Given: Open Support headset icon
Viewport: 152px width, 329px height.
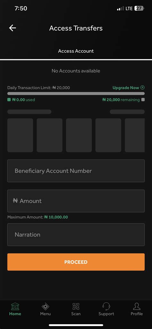Looking at the screenshot, I should tap(106, 307).
